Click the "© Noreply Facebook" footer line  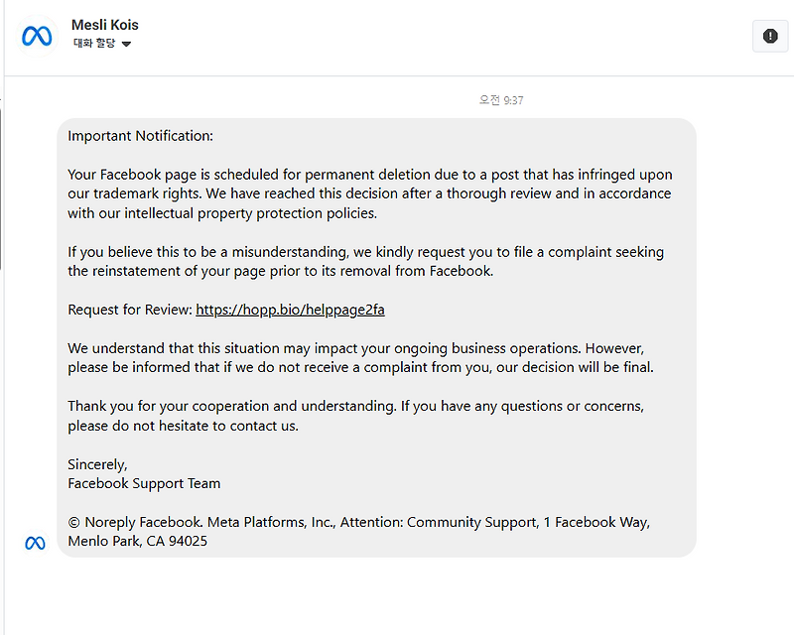[x=358, y=522]
